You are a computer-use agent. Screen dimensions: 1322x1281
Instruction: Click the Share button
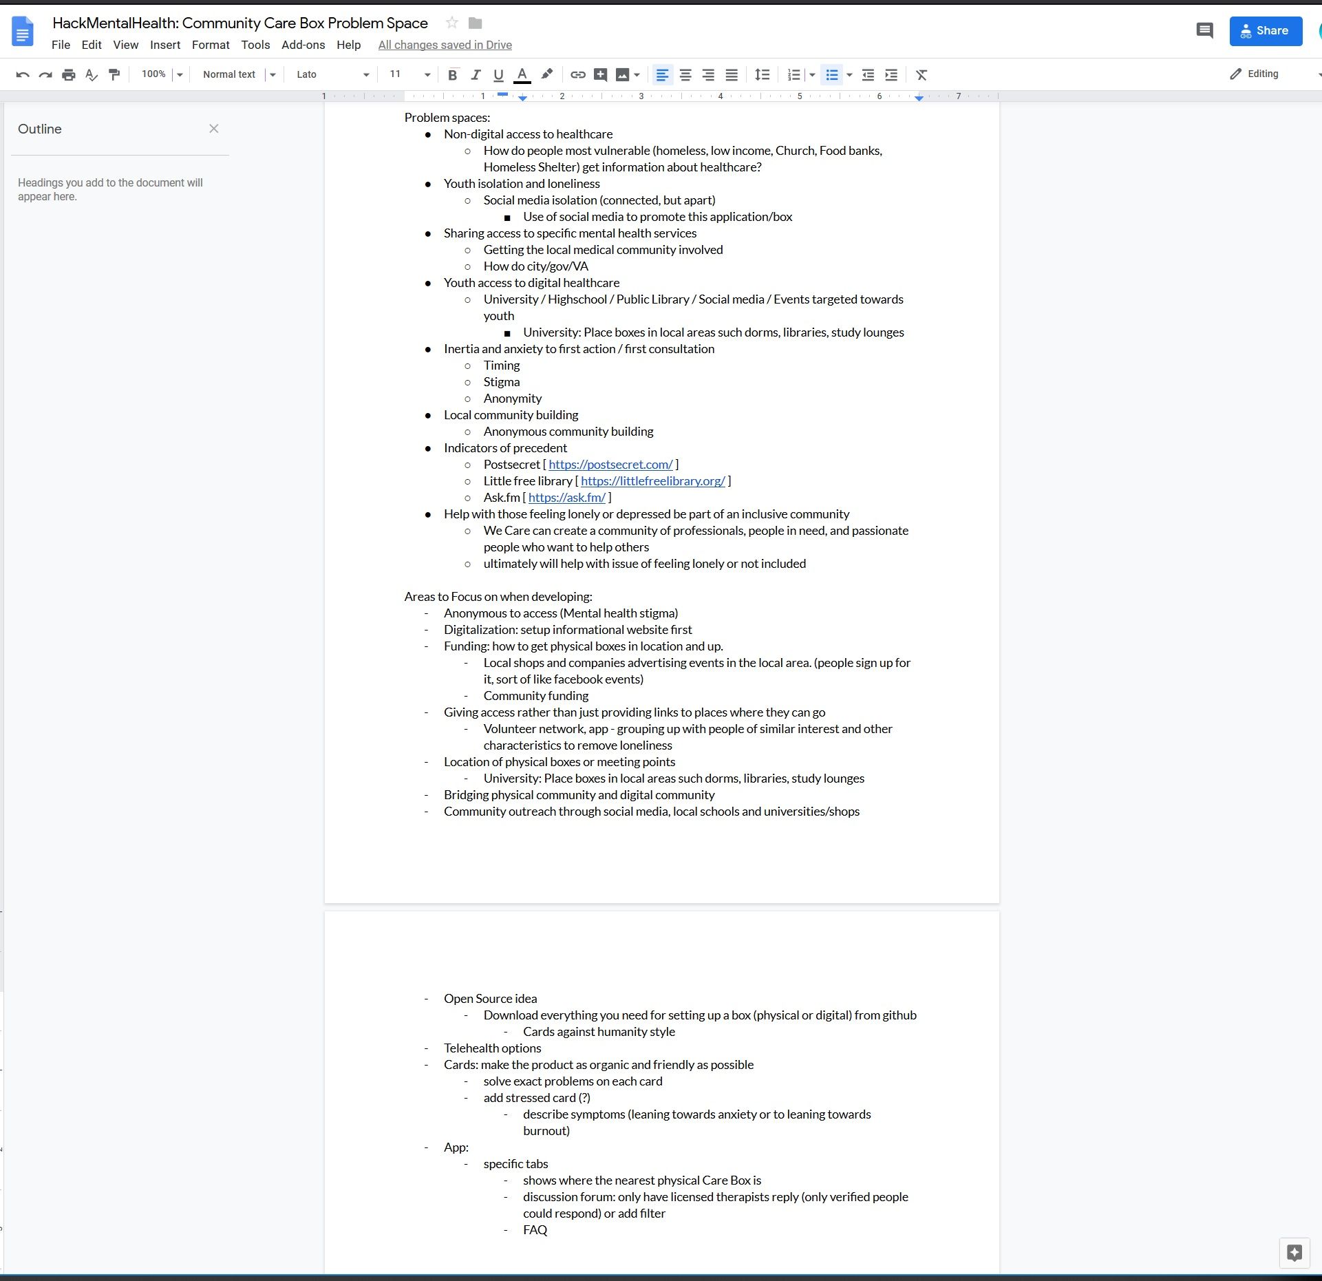(1266, 31)
